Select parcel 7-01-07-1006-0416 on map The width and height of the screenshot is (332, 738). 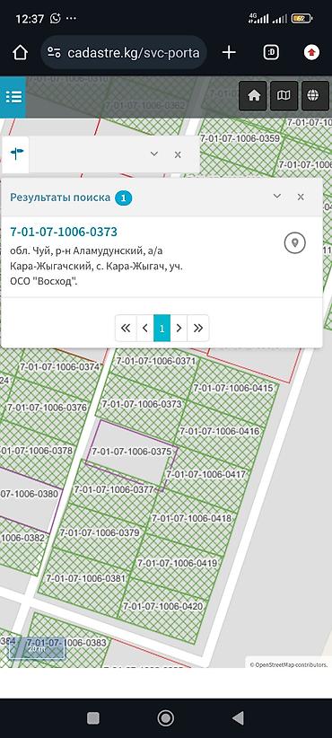point(220,431)
